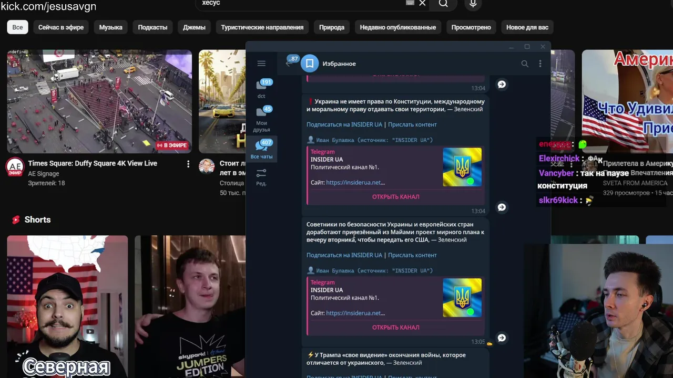
Task: Click Times Square: Duffy Square 4K title
Action: [x=93, y=163]
